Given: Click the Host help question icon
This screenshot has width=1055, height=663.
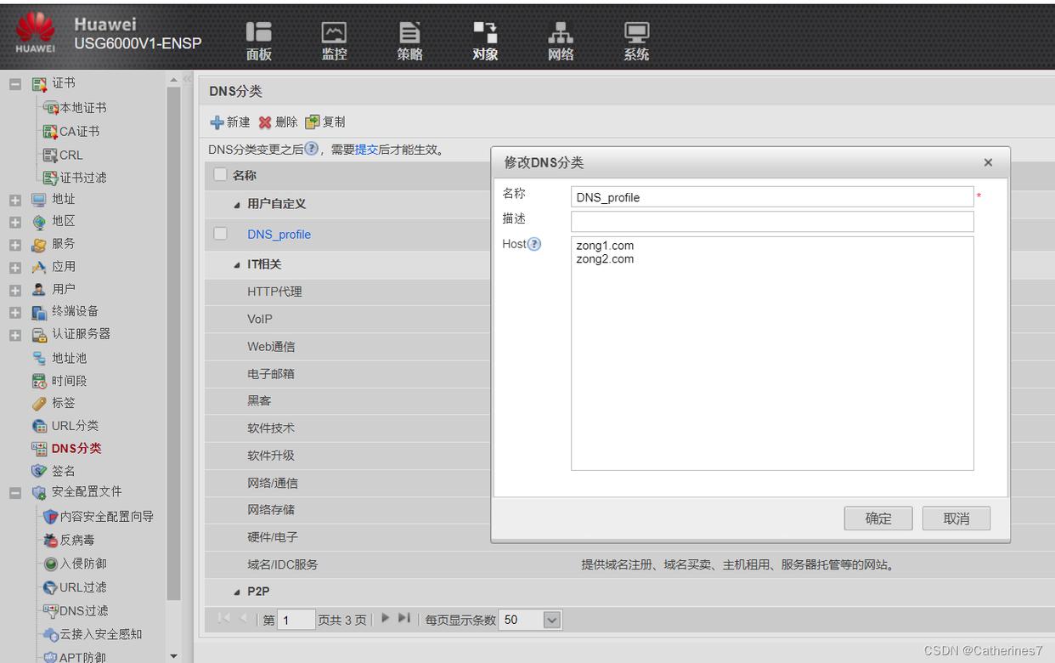Looking at the screenshot, I should click(x=534, y=245).
